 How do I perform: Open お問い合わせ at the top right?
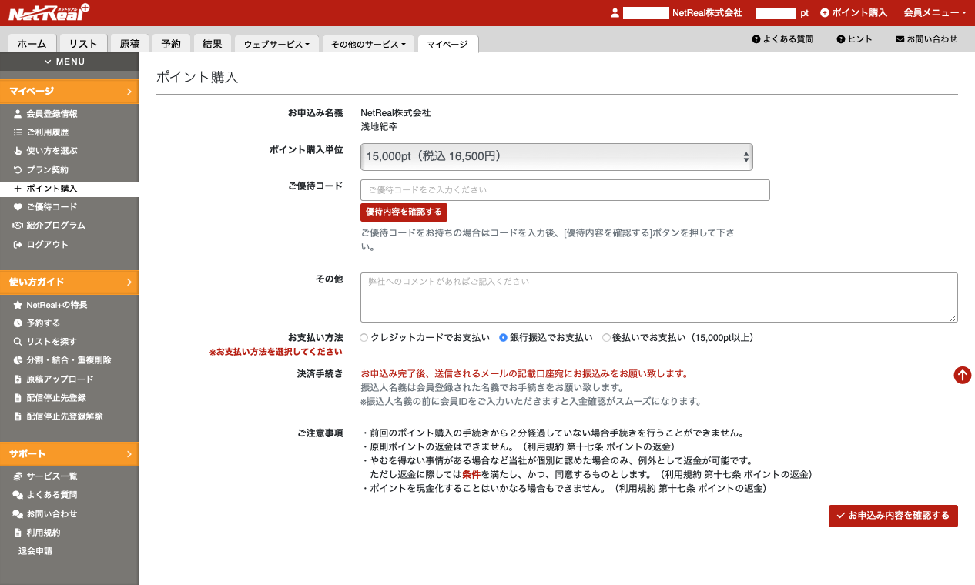click(926, 38)
